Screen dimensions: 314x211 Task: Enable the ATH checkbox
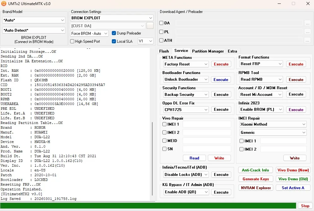(x=161, y=40)
